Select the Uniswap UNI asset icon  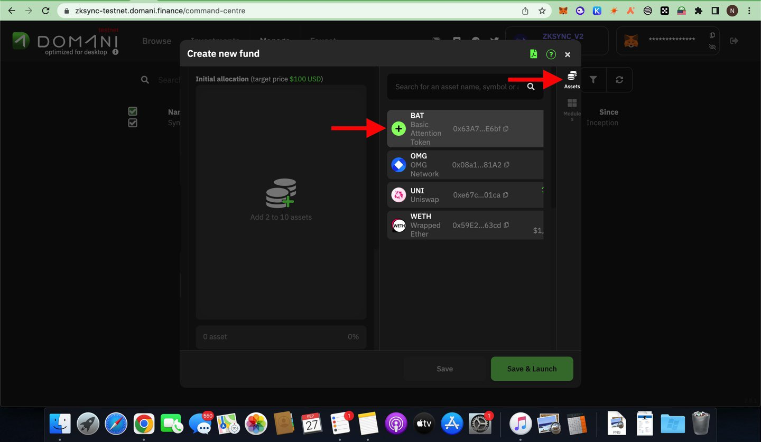(x=398, y=195)
